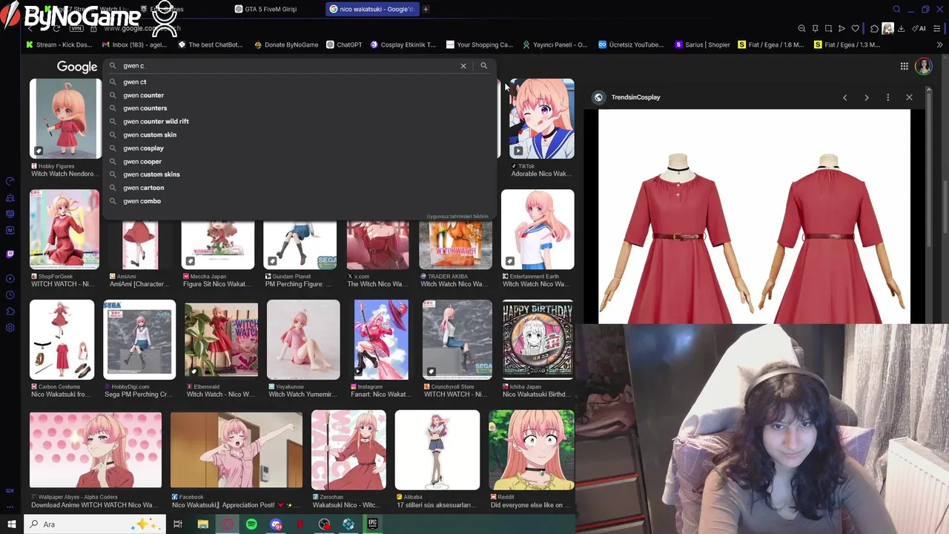
Task: Click the heart bookmark icon in address bar
Action: 855,28
